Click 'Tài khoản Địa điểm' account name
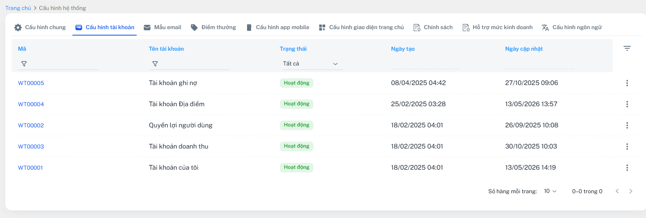This screenshot has width=646, height=218. pos(177,104)
